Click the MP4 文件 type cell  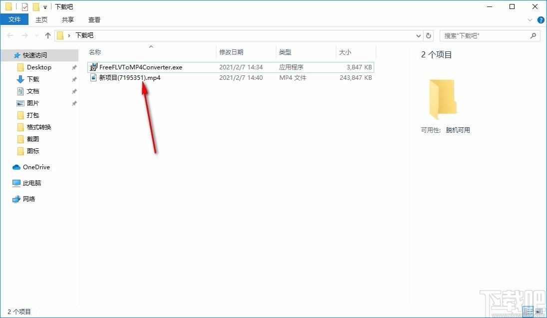tap(292, 77)
